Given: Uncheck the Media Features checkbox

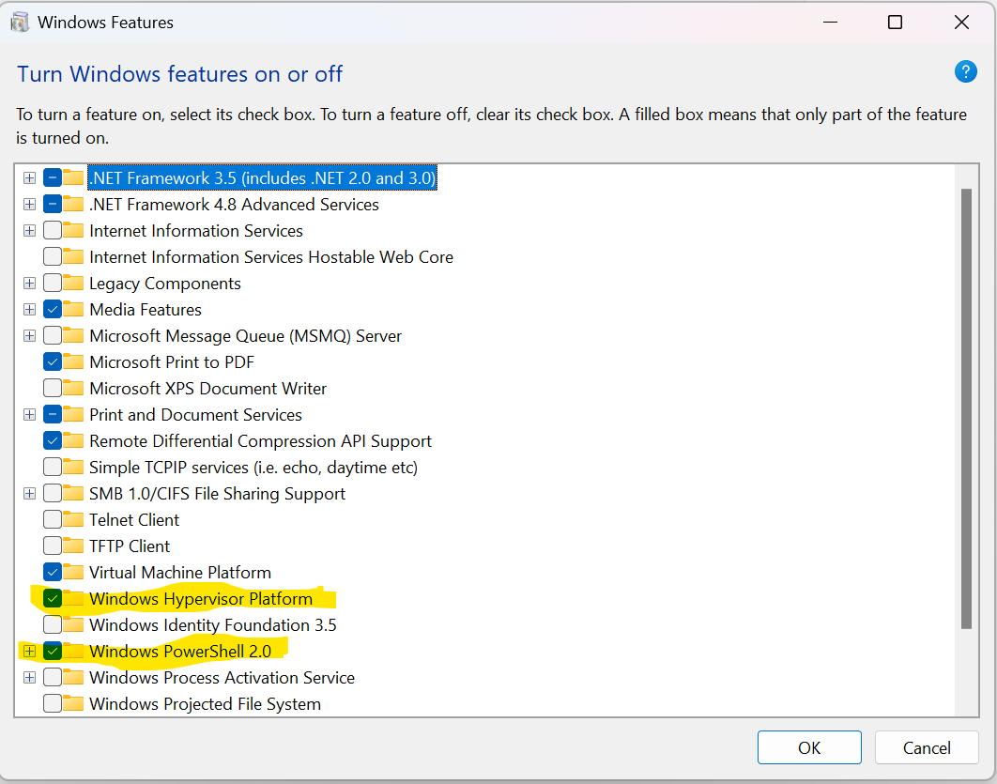Looking at the screenshot, I should 53,309.
